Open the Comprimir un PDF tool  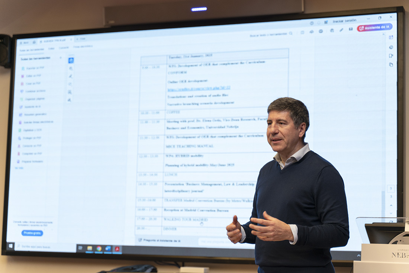pos(32,154)
